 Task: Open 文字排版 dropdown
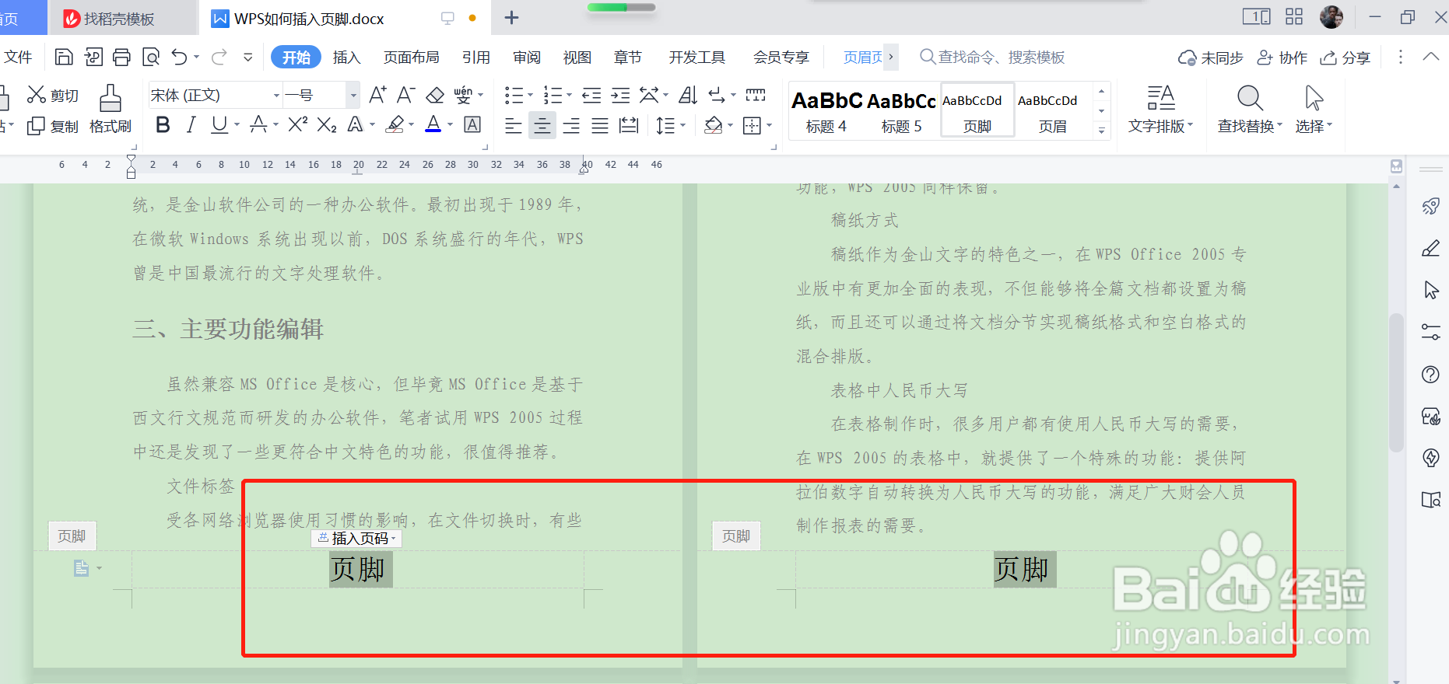(x=1160, y=109)
